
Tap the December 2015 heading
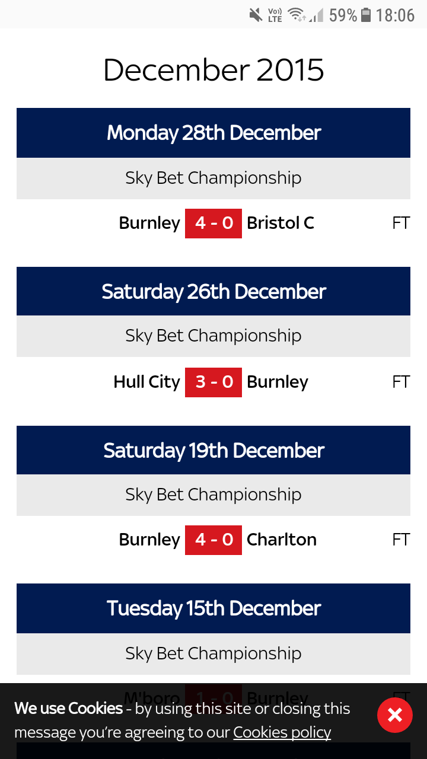pos(213,70)
